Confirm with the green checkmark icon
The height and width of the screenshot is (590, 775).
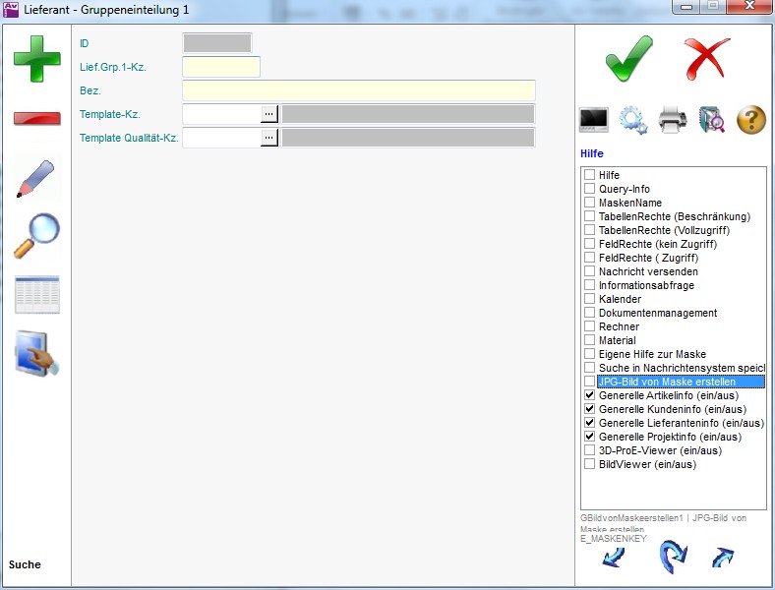click(628, 58)
